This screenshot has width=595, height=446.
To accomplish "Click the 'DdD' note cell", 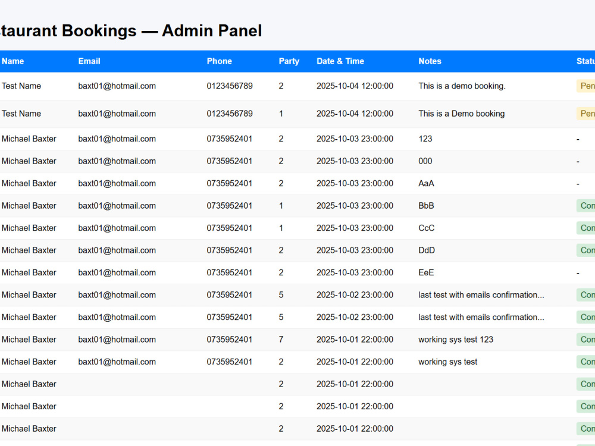I will (x=427, y=251).
